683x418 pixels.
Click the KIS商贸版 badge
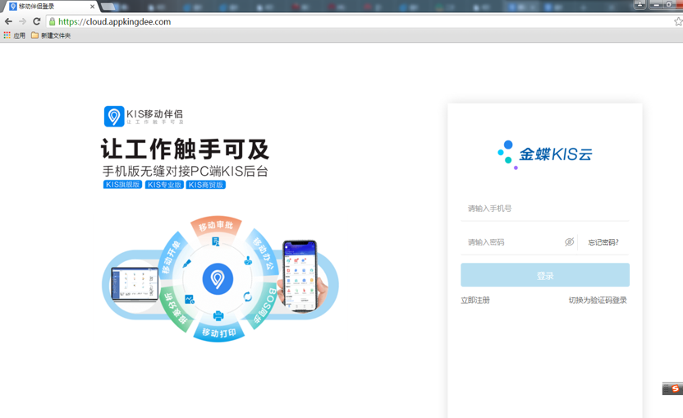(x=205, y=185)
